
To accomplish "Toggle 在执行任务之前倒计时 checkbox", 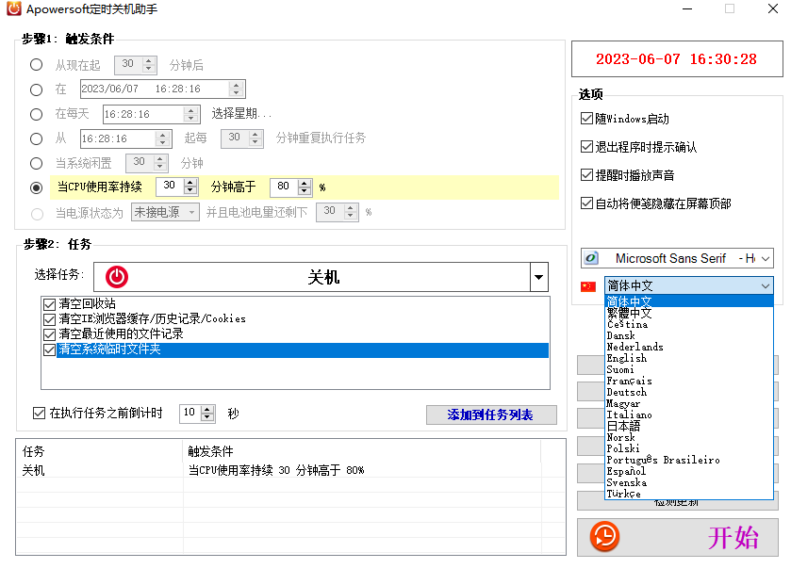I will [39, 414].
